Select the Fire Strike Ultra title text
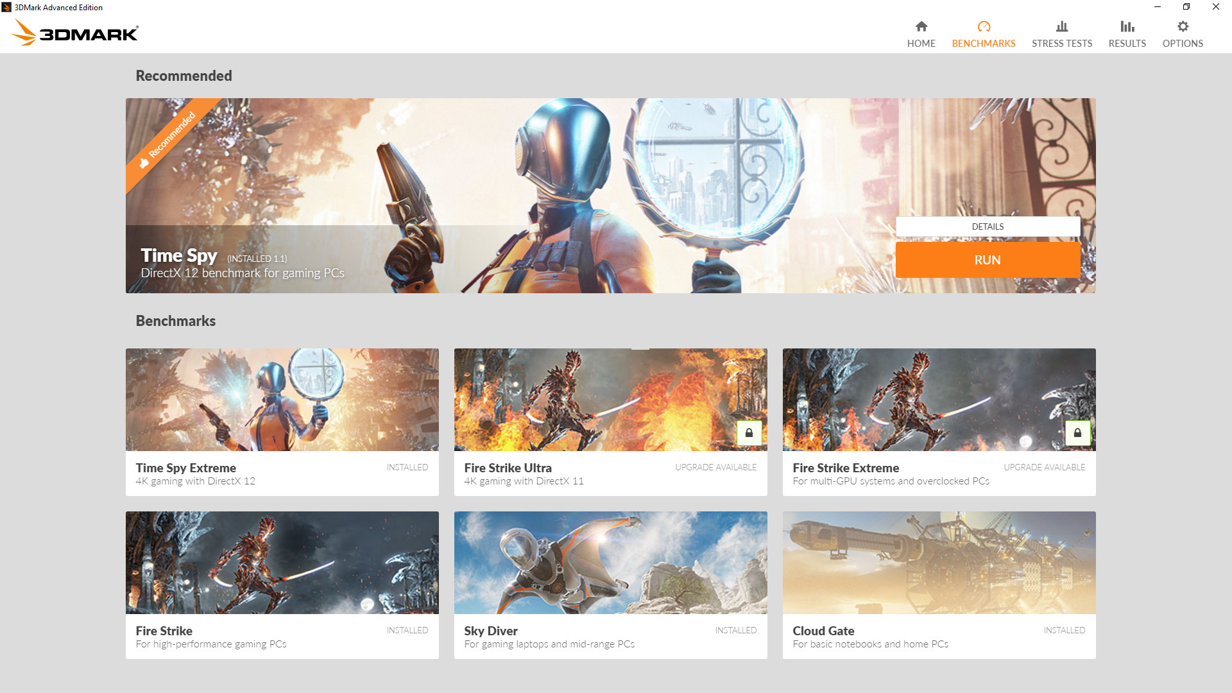Image resolution: width=1232 pixels, height=693 pixels. click(508, 468)
